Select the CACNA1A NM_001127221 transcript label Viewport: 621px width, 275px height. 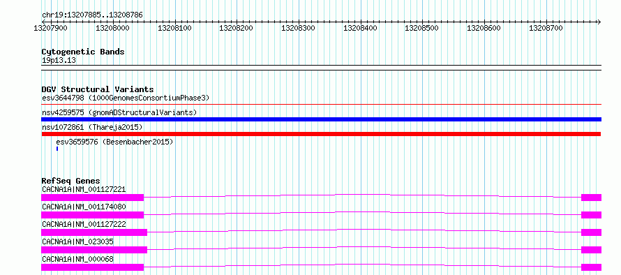click(84, 189)
